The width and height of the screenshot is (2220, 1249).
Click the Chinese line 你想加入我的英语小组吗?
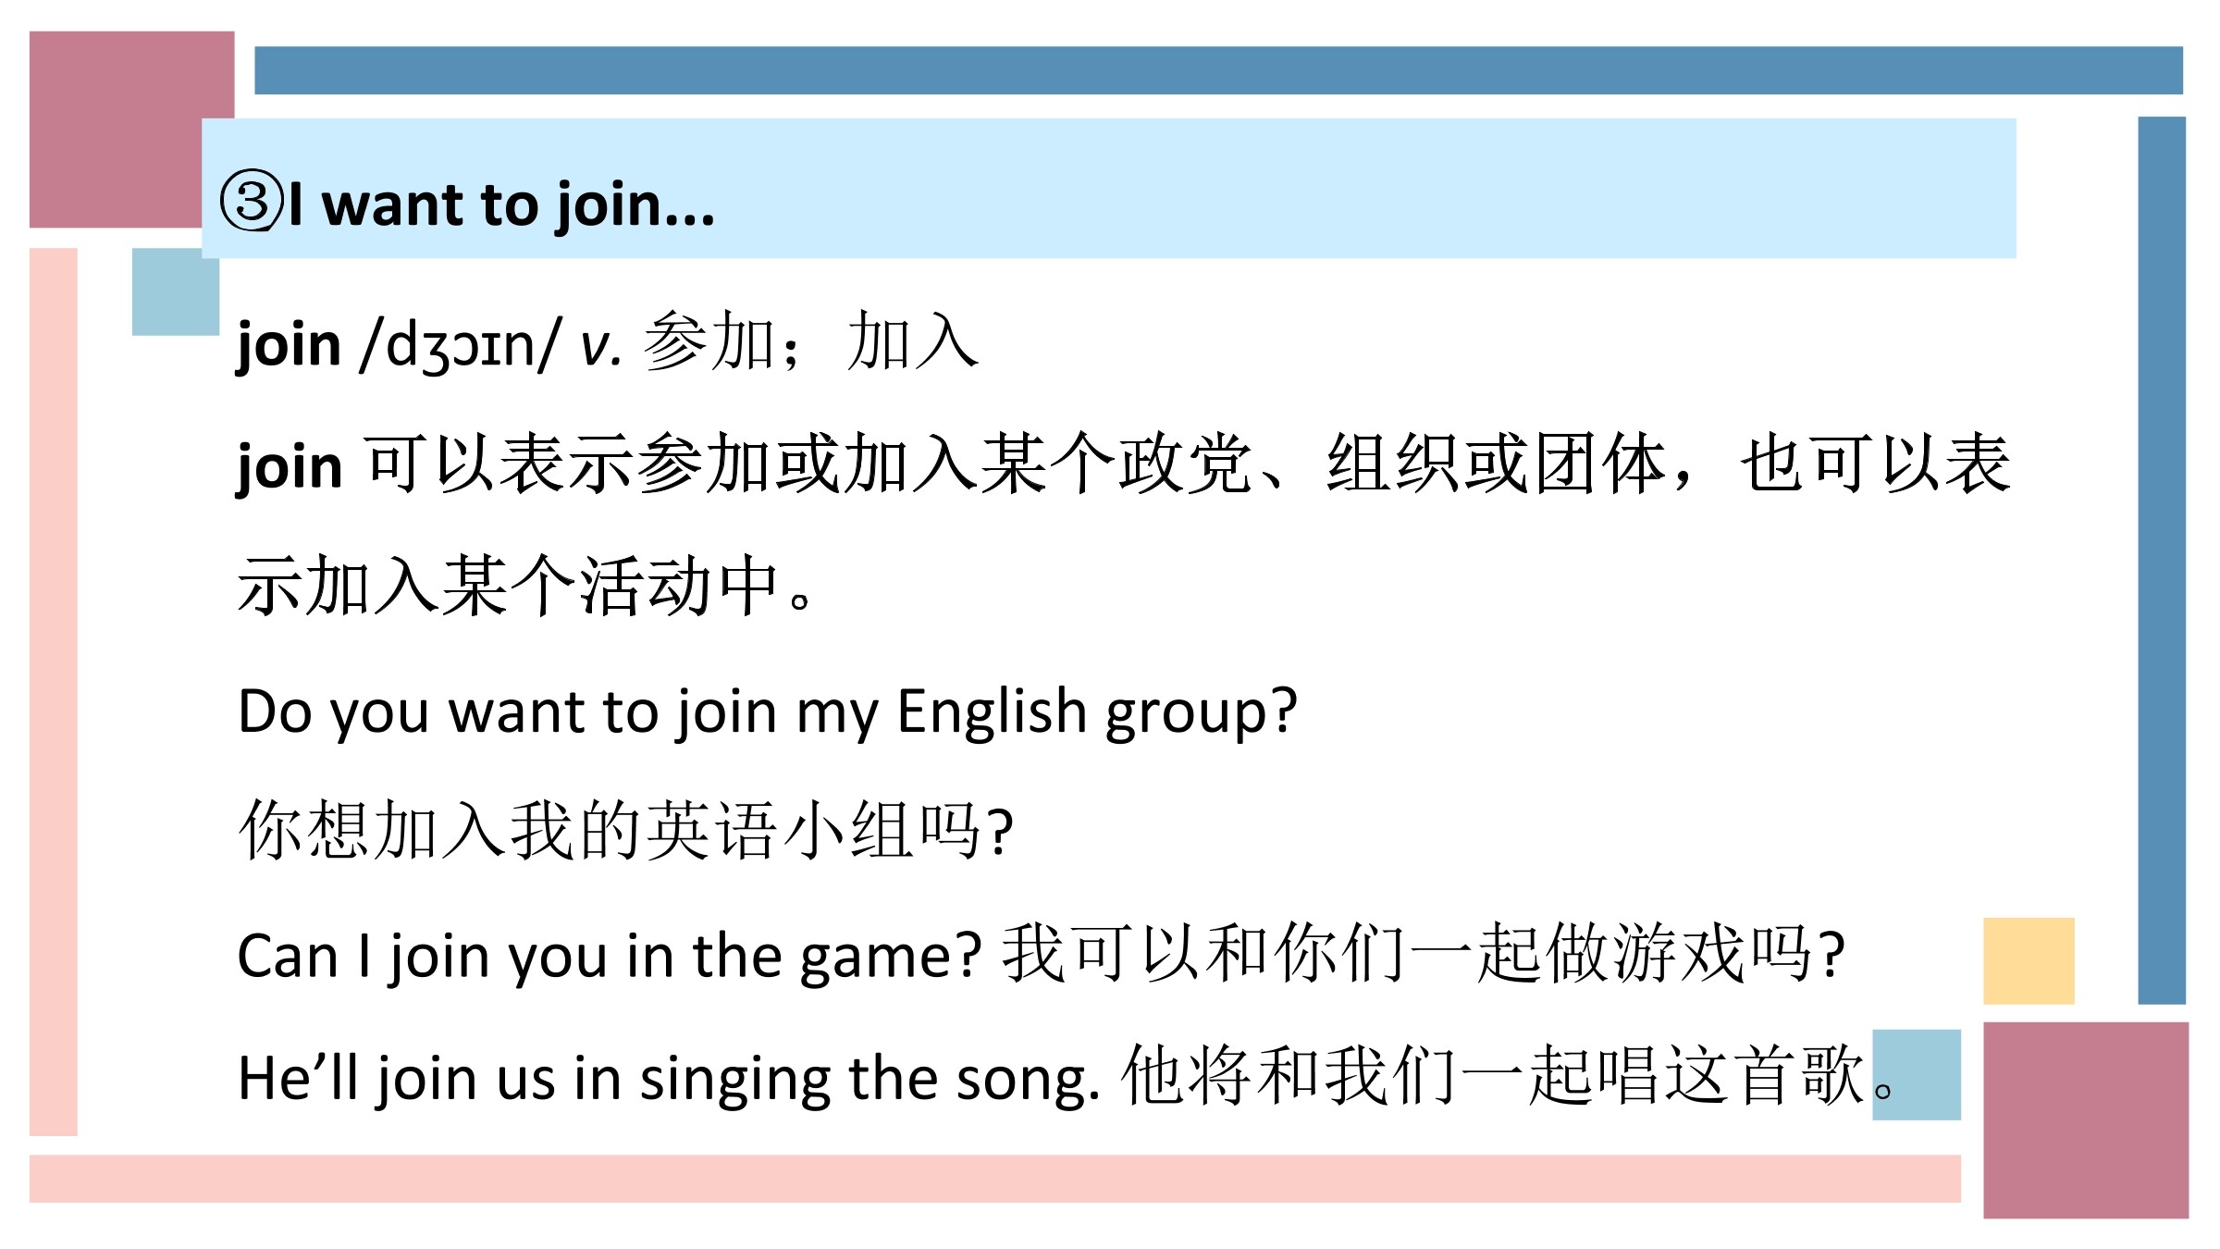(x=626, y=831)
